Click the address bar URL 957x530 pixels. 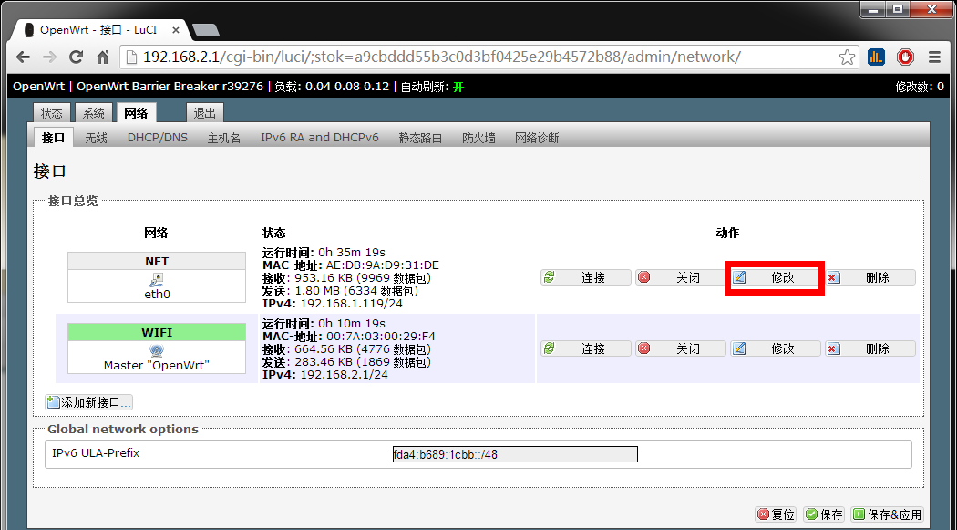pos(442,57)
